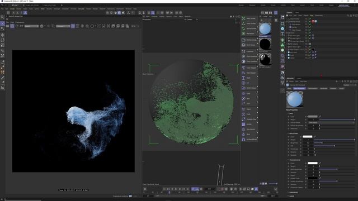The height and width of the screenshot is (201, 358).
Task: Toggle crop region icon in RenderView
Action: [x=53, y=26]
